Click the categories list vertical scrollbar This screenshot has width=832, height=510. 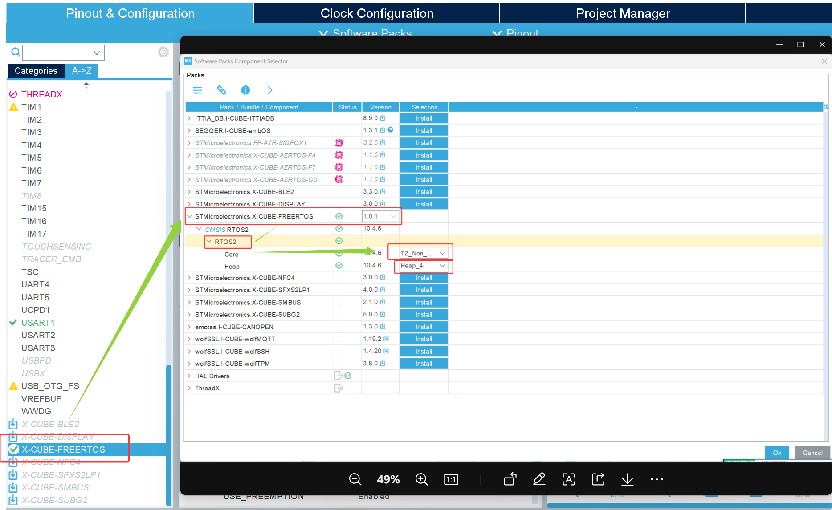(169, 435)
